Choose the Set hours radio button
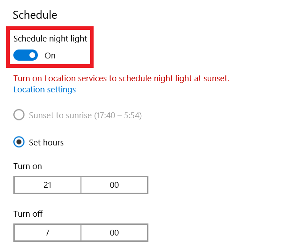This screenshot has height=248, width=283. point(19,142)
